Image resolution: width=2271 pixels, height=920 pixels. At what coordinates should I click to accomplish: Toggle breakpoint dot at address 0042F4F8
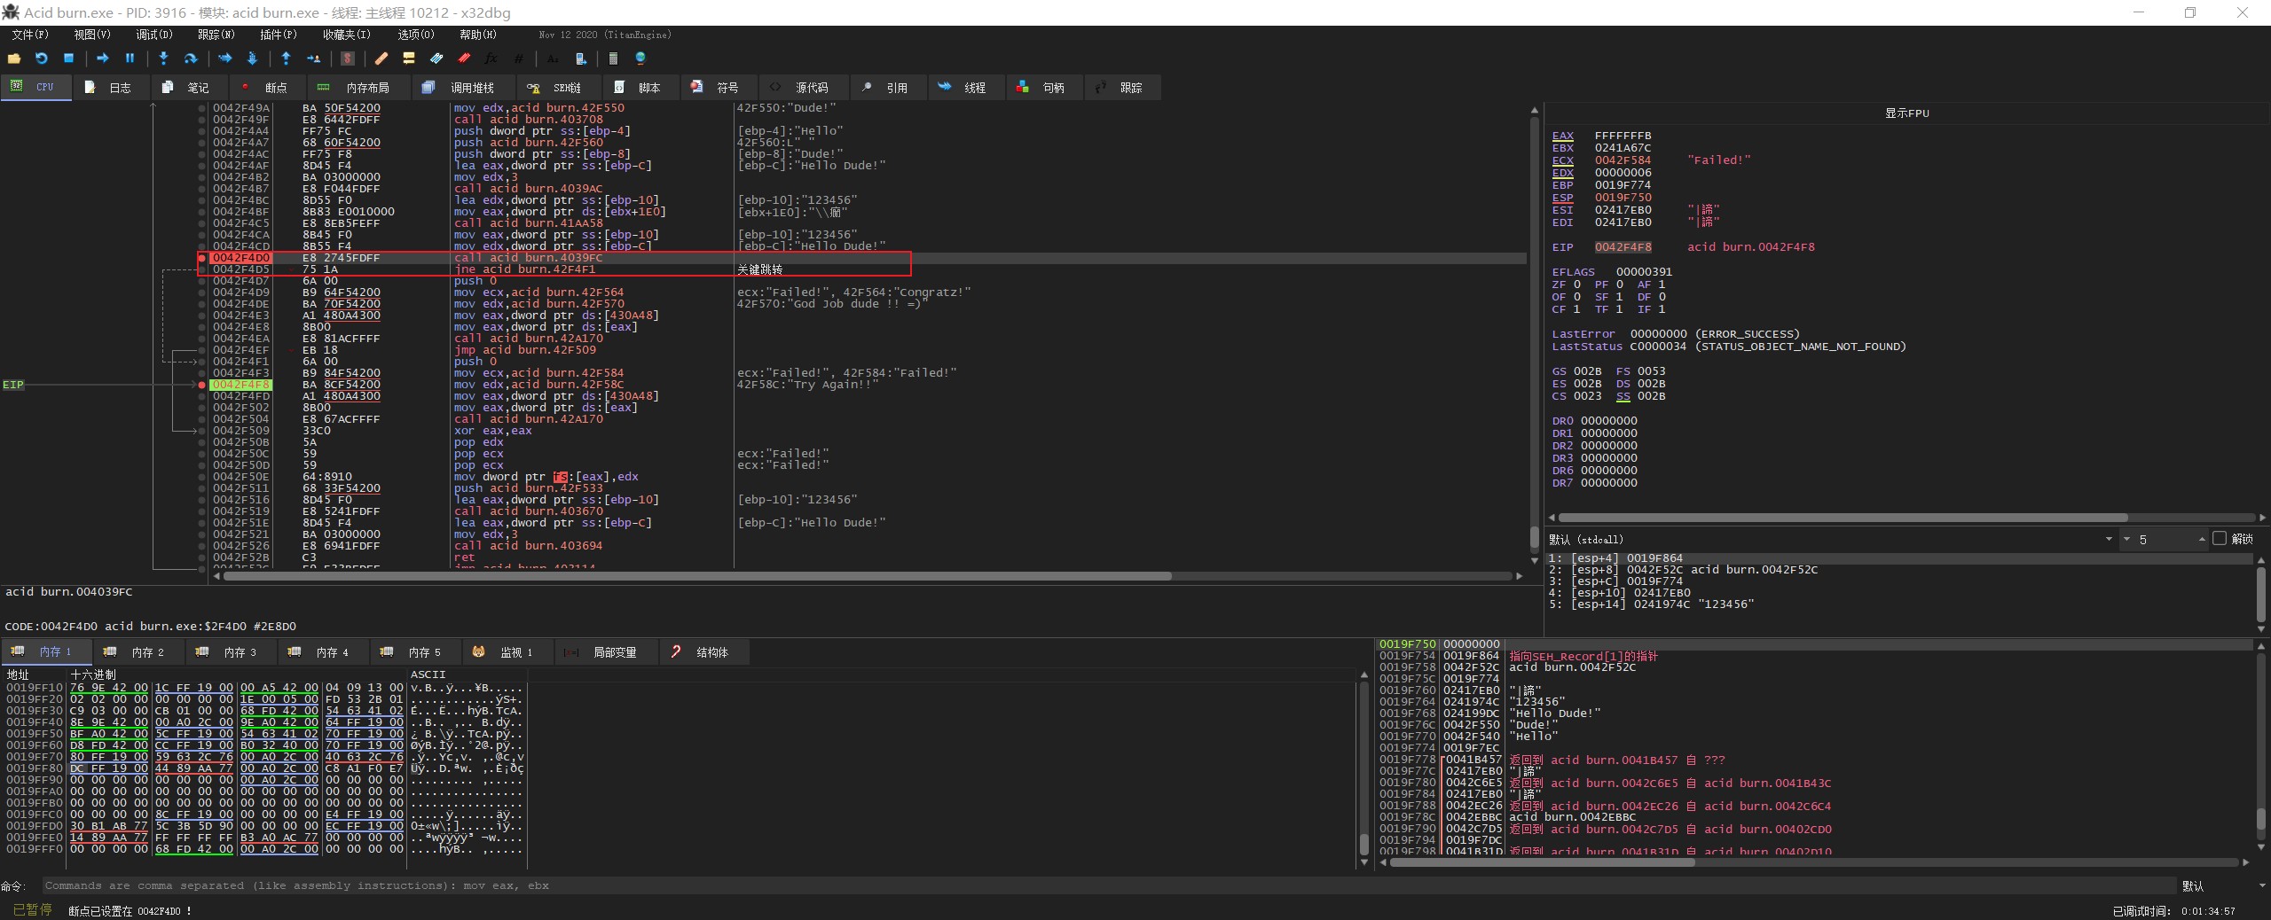pyautogui.click(x=202, y=385)
